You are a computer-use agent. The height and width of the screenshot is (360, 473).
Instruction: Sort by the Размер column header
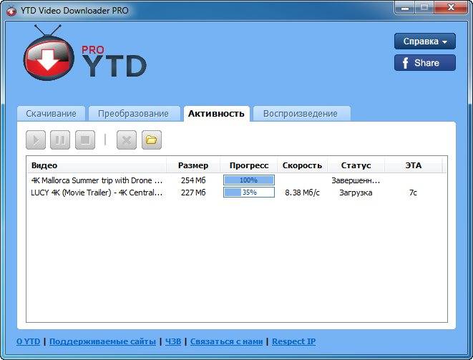(193, 165)
